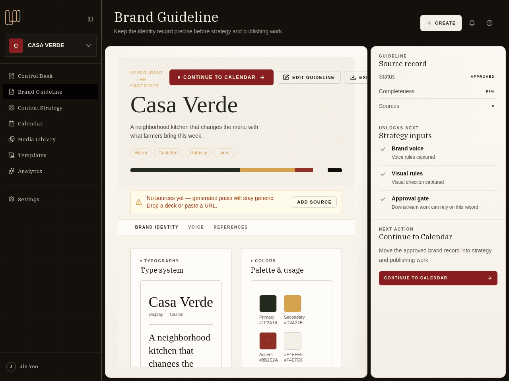Go to Content Strategy page
The width and height of the screenshot is (509, 381).
tap(51, 108)
